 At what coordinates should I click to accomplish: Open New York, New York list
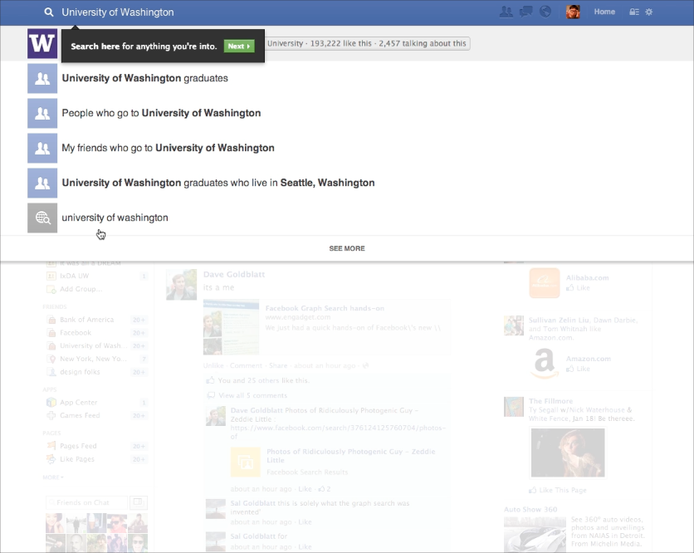click(93, 359)
